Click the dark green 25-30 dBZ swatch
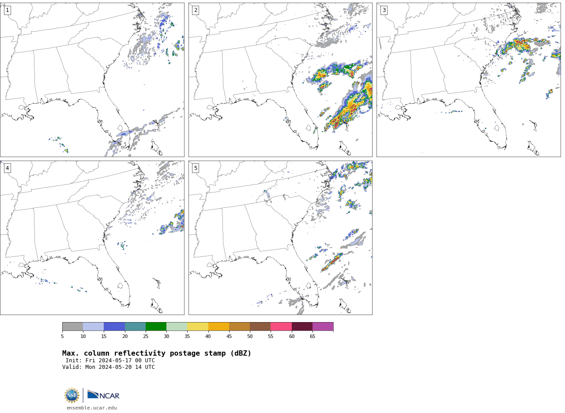Screen dimensions: 565x413 pos(156,327)
